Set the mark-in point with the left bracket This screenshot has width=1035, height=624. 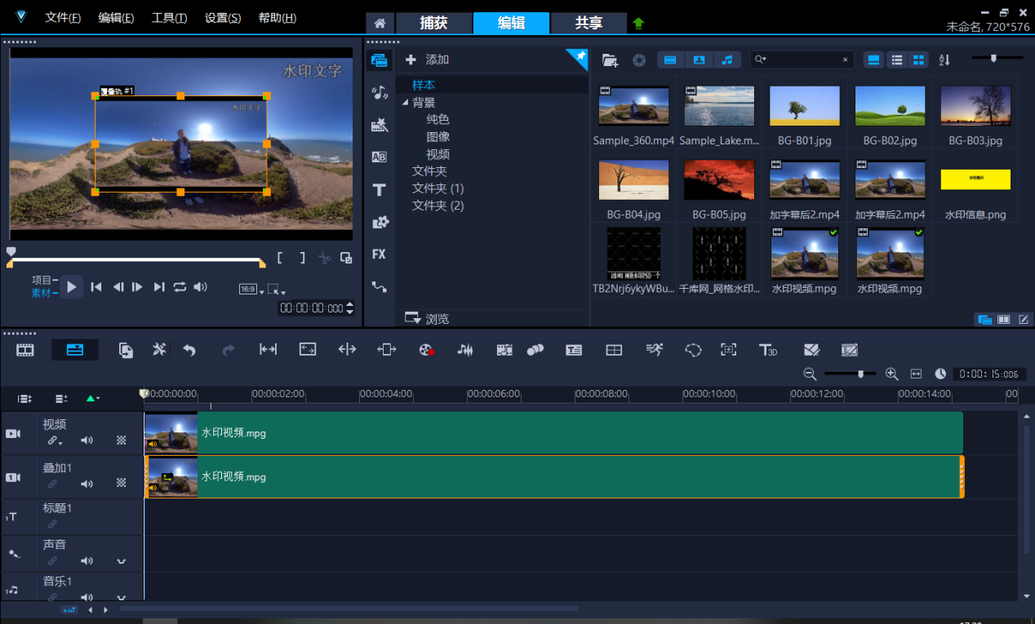click(280, 258)
